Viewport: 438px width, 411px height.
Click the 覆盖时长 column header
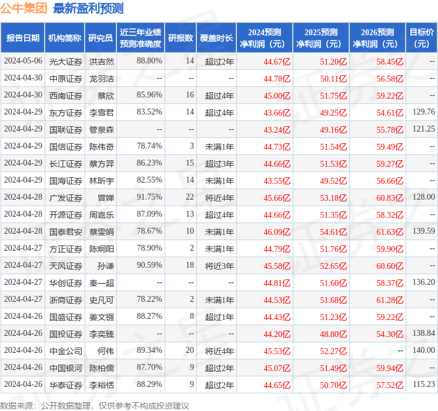point(216,38)
